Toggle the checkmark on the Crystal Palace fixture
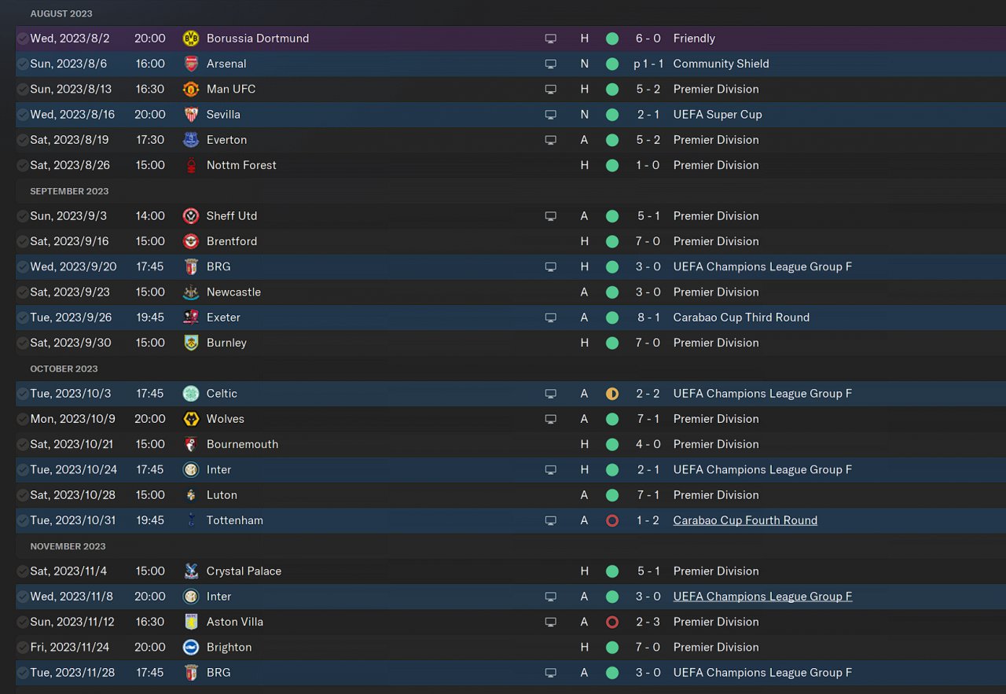 pyautogui.click(x=23, y=571)
